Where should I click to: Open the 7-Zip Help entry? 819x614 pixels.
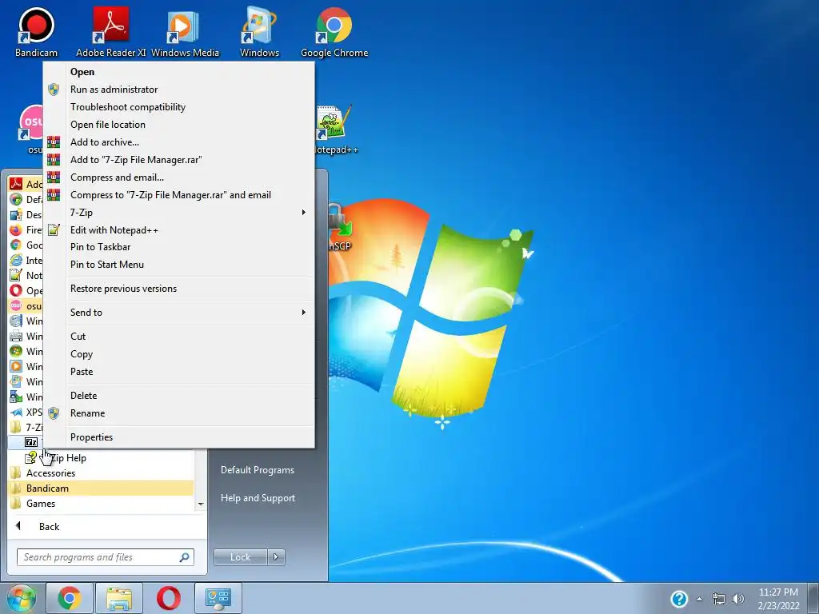pyautogui.click(x=102, y=458)
